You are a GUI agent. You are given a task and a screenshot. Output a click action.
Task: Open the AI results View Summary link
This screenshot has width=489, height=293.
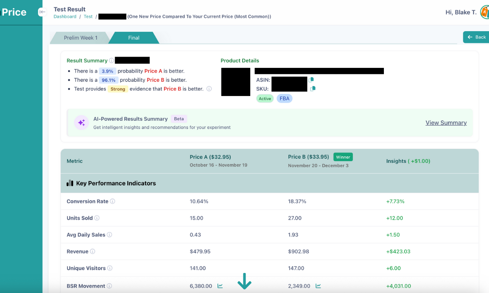[446, 122]
